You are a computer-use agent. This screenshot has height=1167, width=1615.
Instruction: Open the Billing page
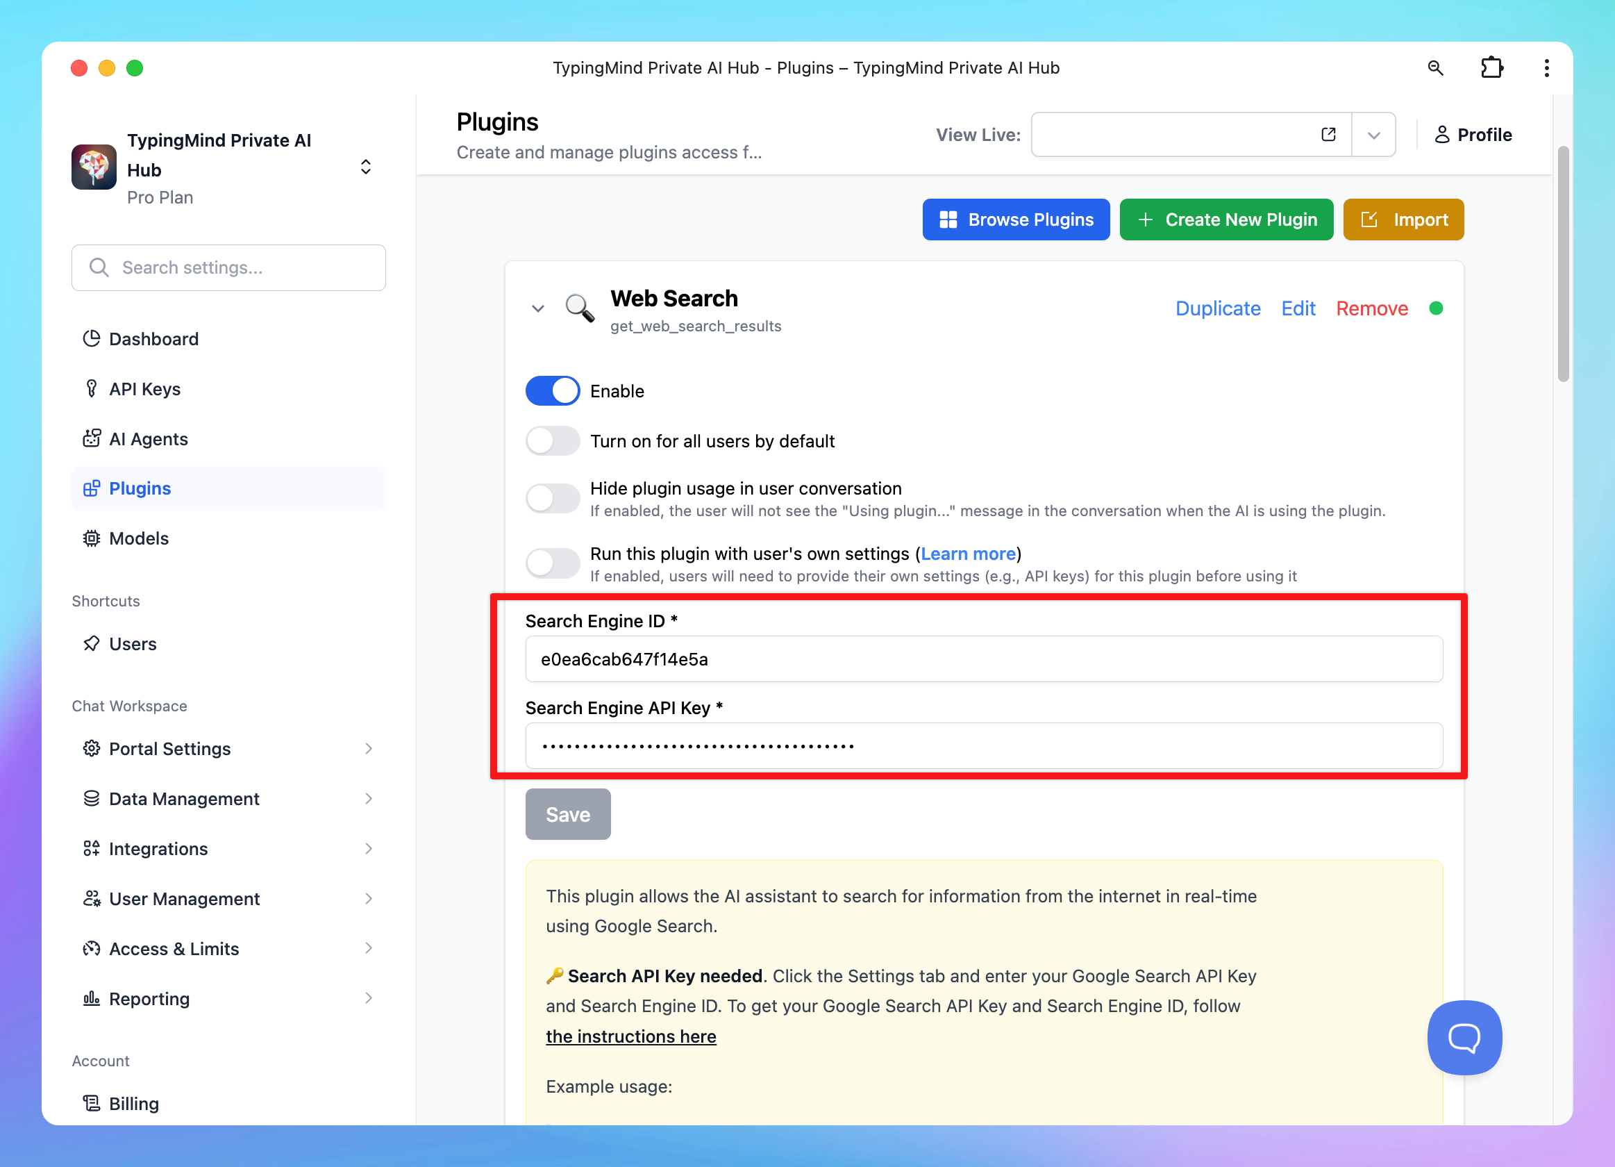coord(228,1104)
